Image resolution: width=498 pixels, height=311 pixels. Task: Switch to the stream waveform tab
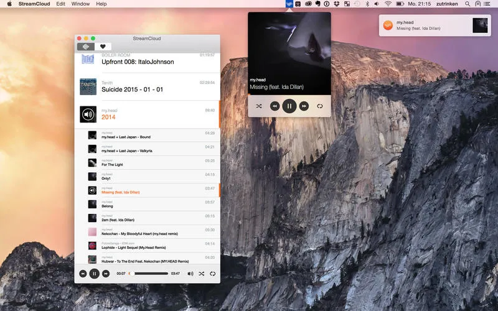pos(85,47)
